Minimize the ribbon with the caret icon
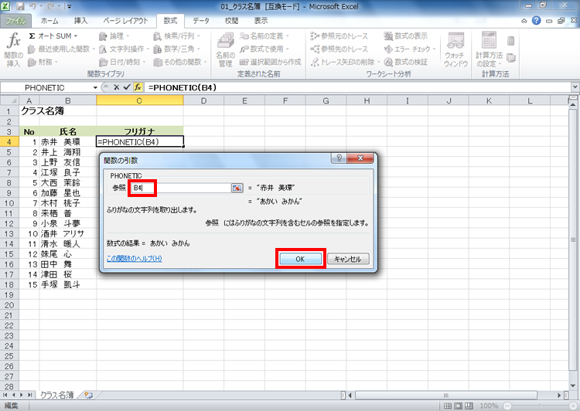The width and height of the screenshot is (580, 411). click(524, 21)
